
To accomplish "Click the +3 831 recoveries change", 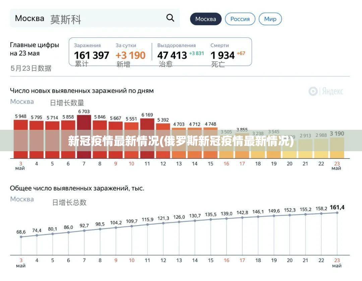I will click(x=196, y=54).
